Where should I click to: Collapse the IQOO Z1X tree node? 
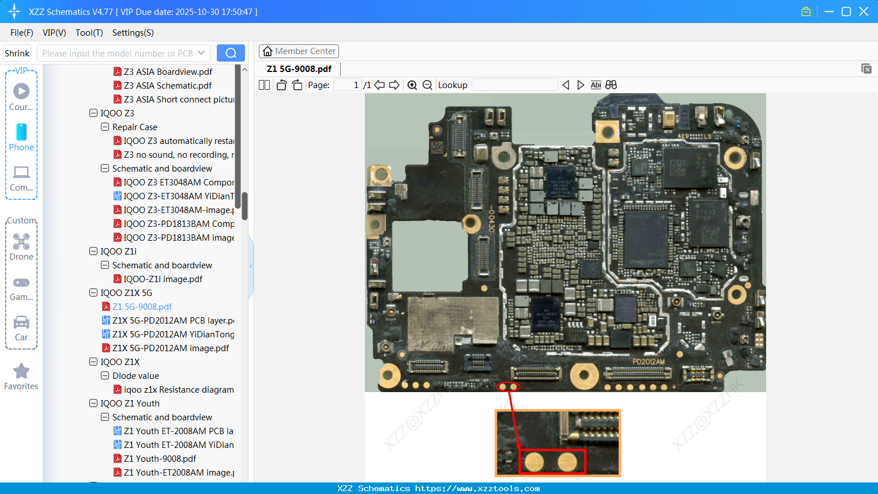93,362
